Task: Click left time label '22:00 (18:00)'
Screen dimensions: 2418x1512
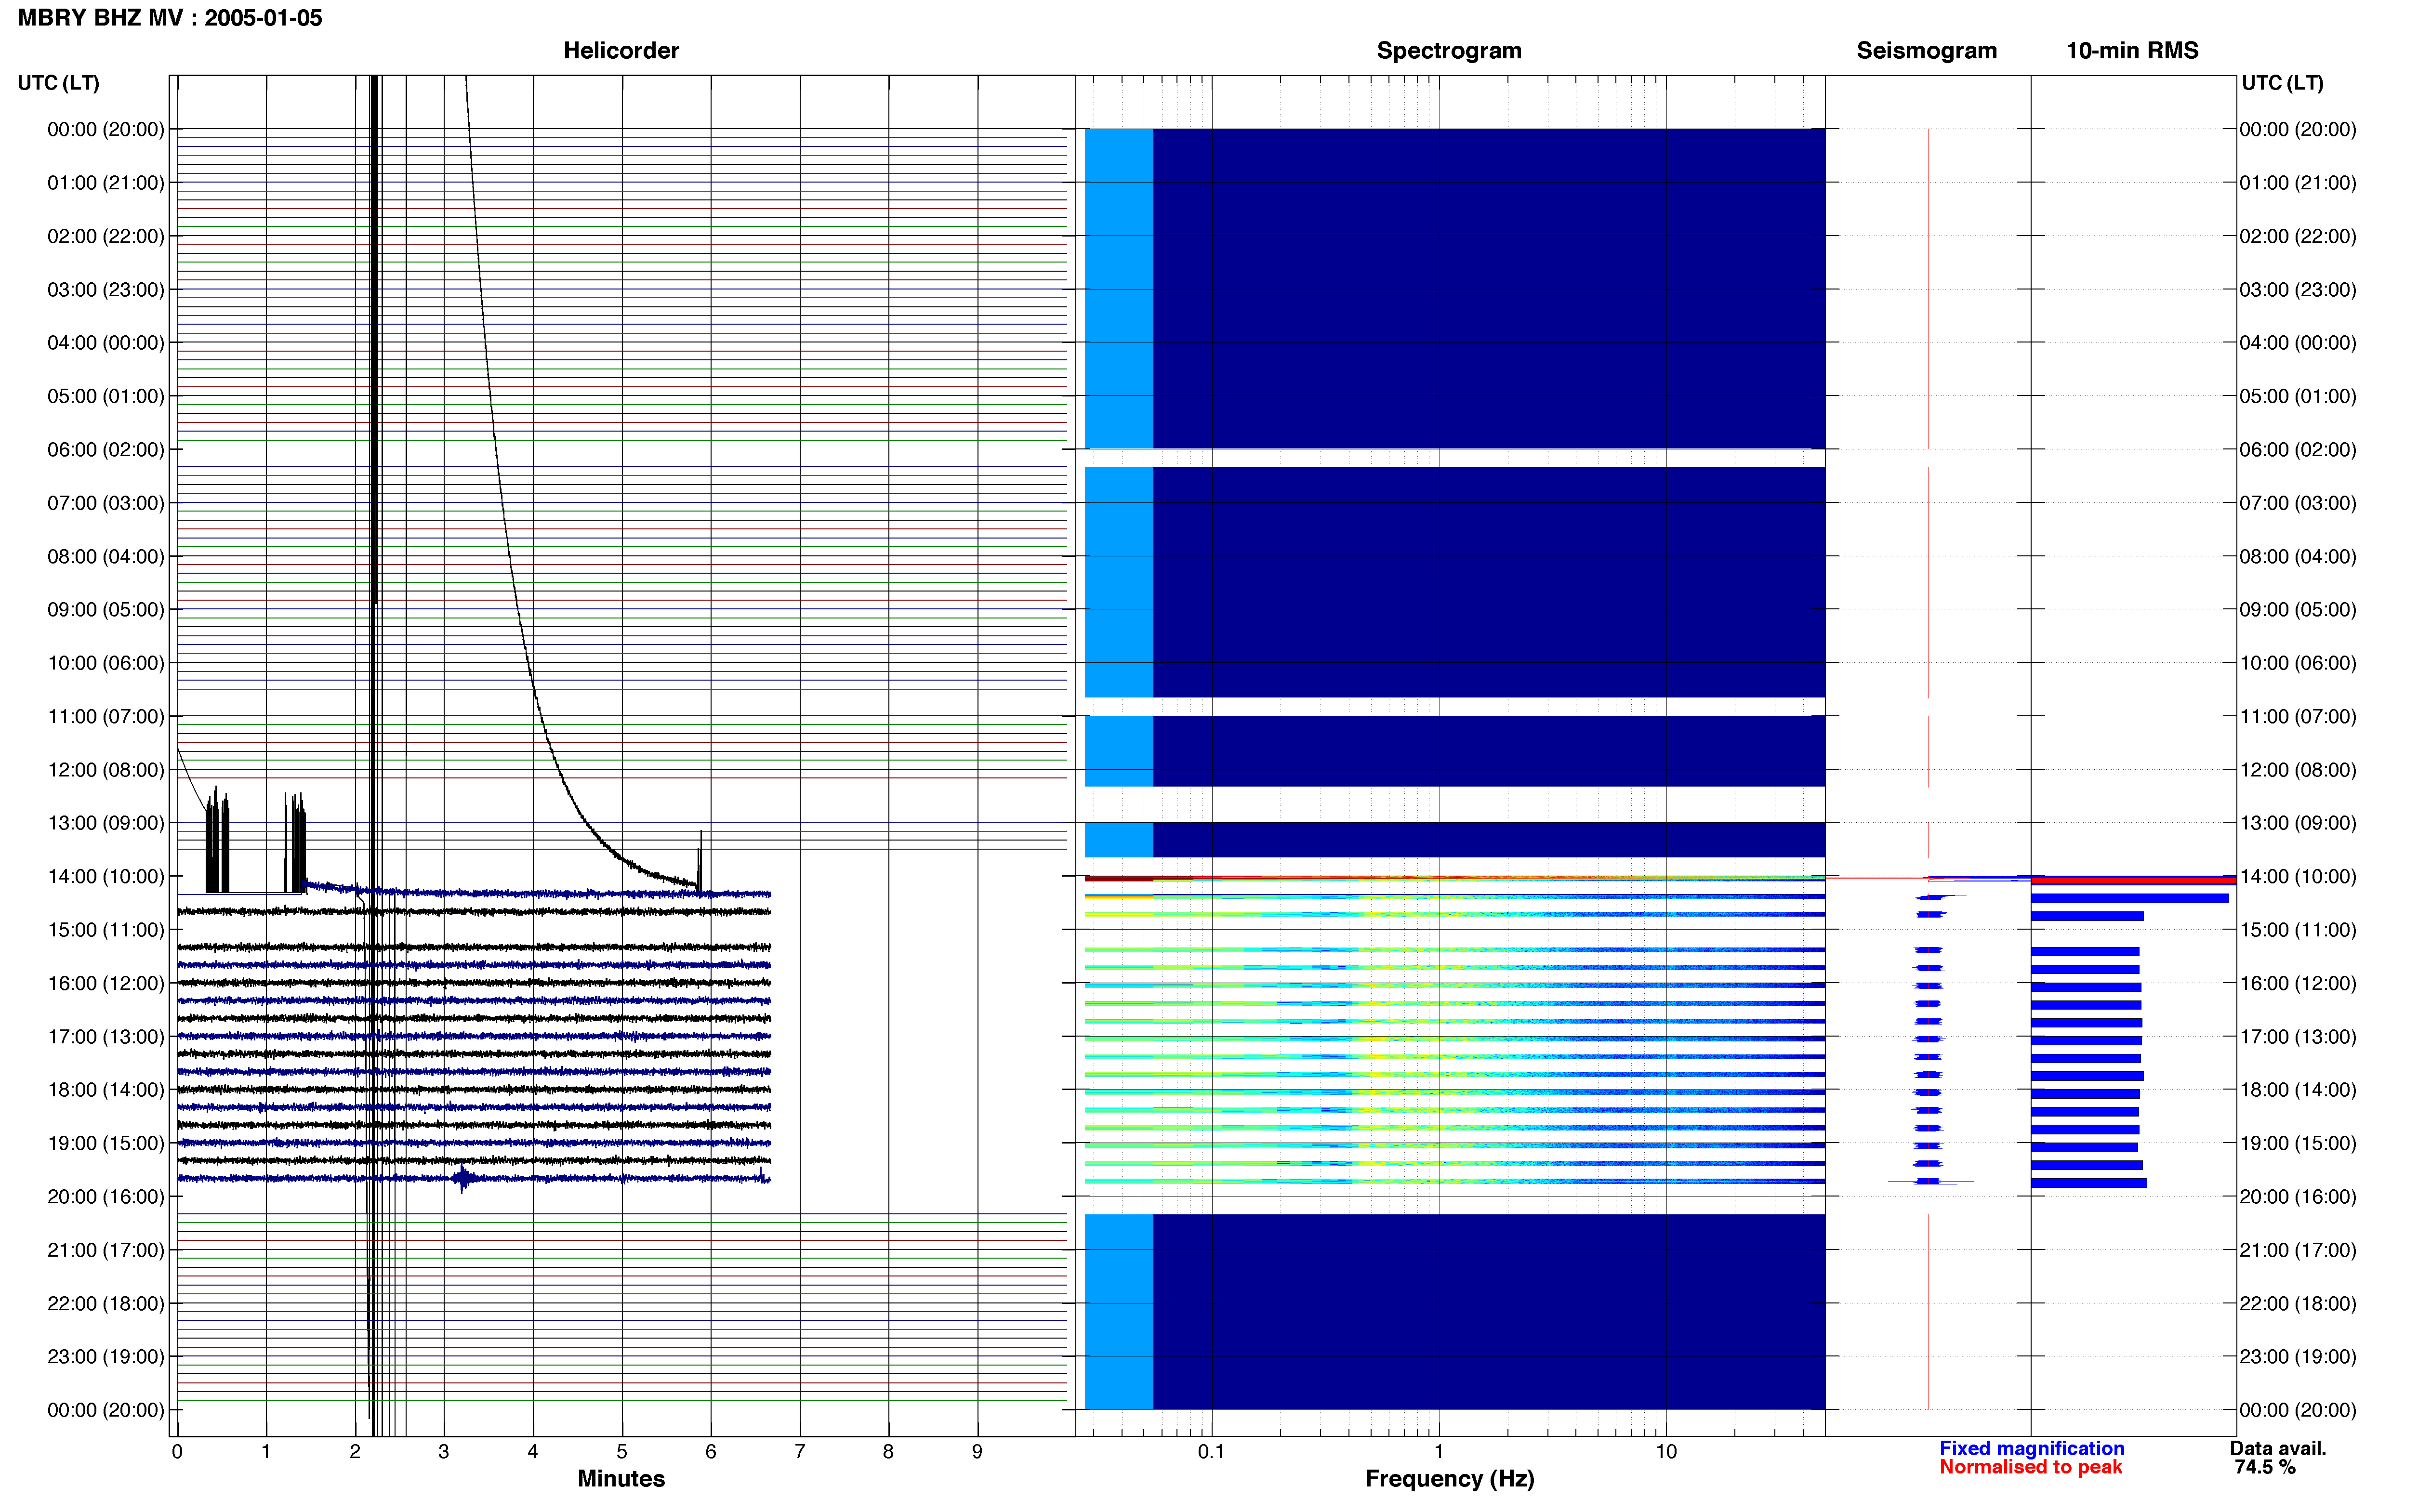Action: tap(106, 1303)
